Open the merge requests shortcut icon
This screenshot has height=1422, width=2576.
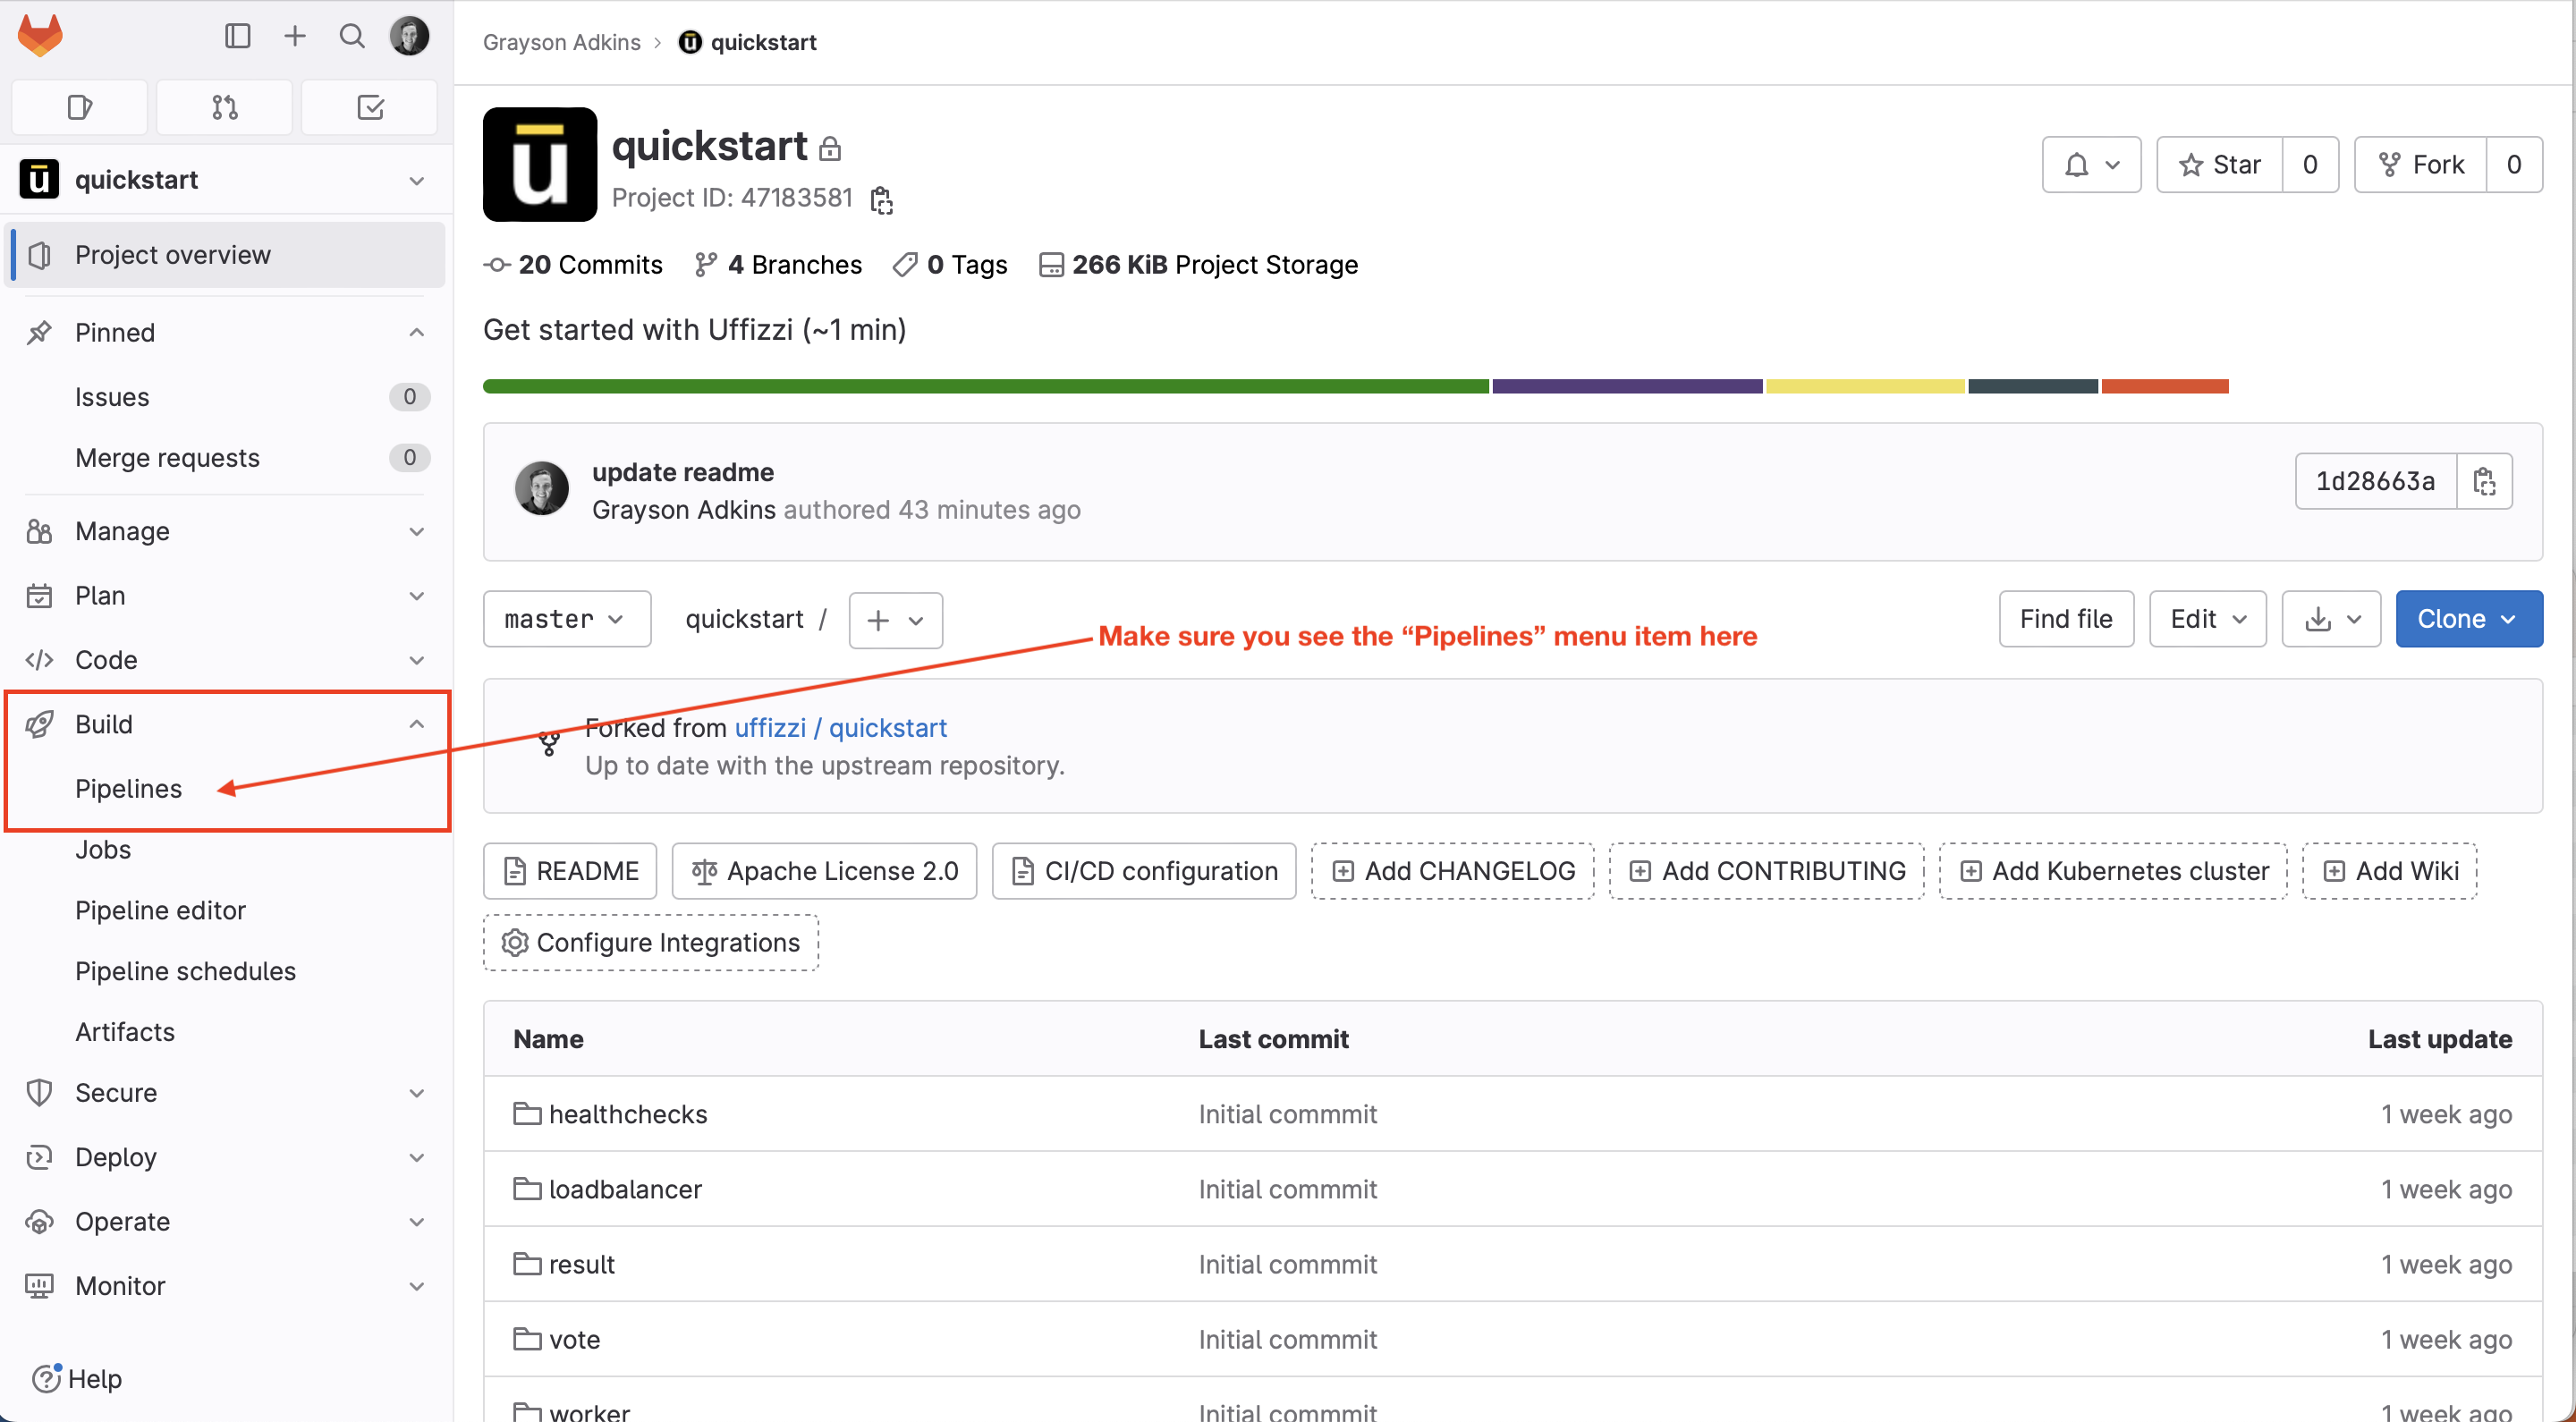click(x=224, y=107)
